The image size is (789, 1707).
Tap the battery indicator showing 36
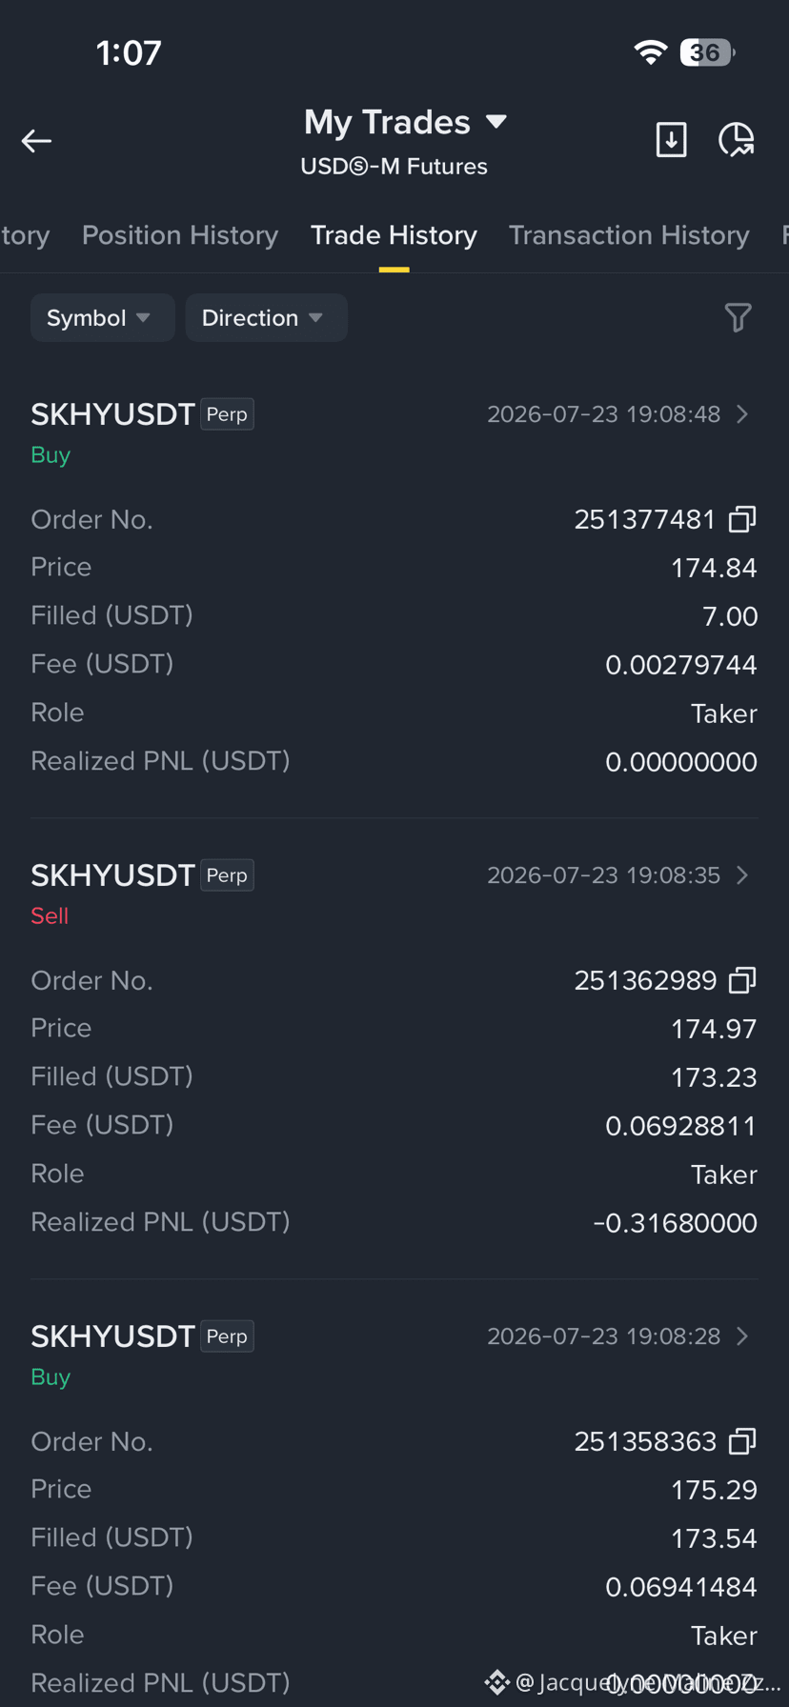(707, 52)
